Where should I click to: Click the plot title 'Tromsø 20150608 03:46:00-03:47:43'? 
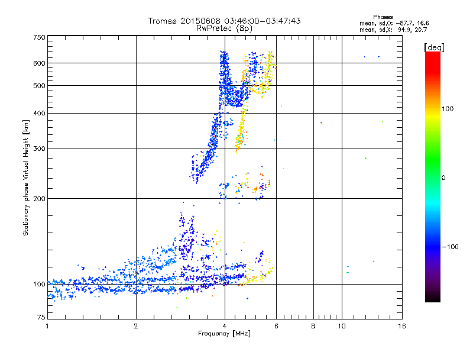click(224, 21)
